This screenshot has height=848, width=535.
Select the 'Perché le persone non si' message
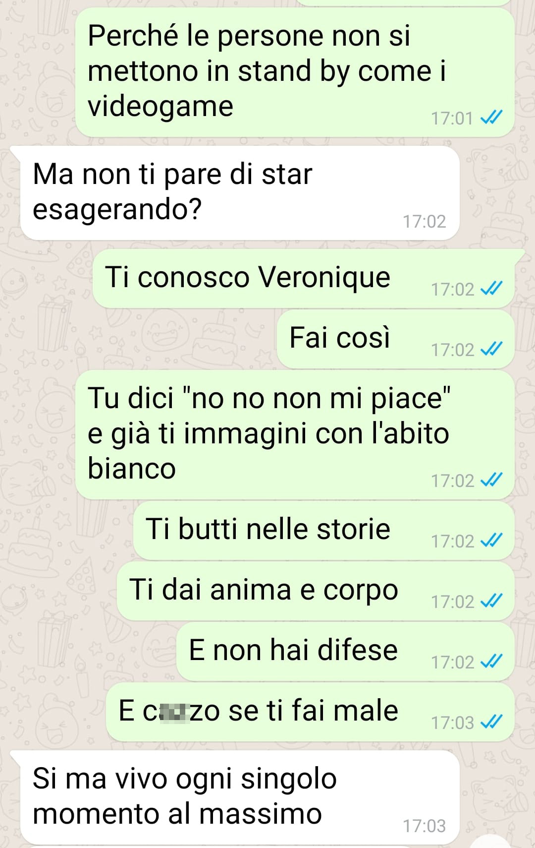(x=295, y=72)
